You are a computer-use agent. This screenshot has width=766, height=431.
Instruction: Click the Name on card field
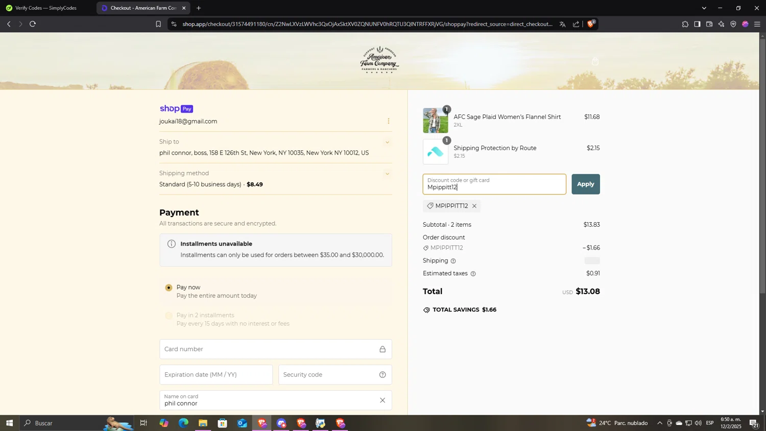[276, 400]
